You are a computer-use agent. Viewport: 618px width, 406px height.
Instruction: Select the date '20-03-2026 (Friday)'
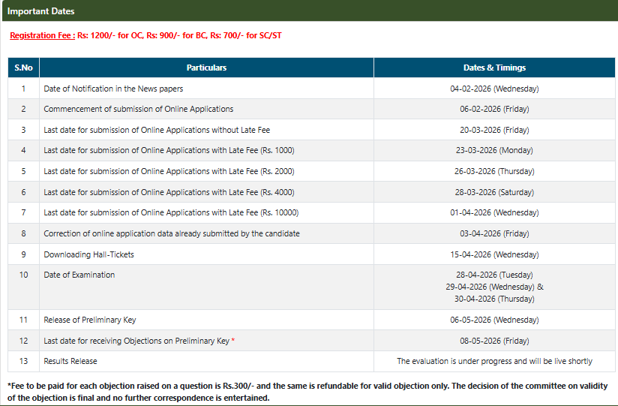coord(495,130)
